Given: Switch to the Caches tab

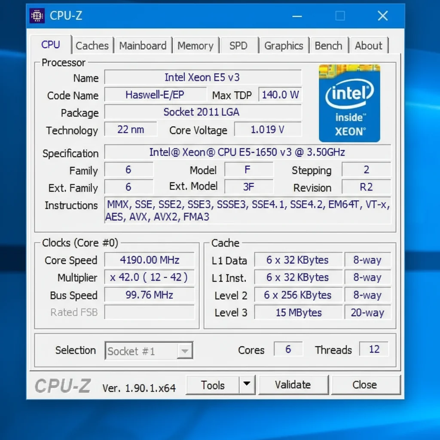Looking at the screenshot, I should [x=92, y=46].
